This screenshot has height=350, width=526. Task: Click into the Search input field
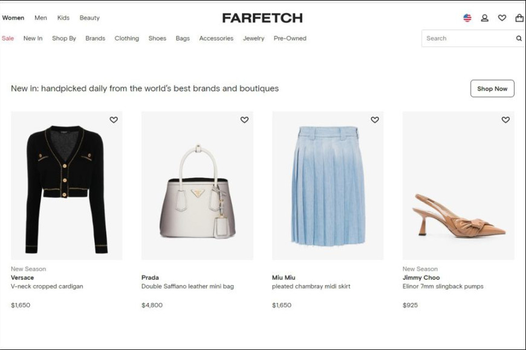468,39
